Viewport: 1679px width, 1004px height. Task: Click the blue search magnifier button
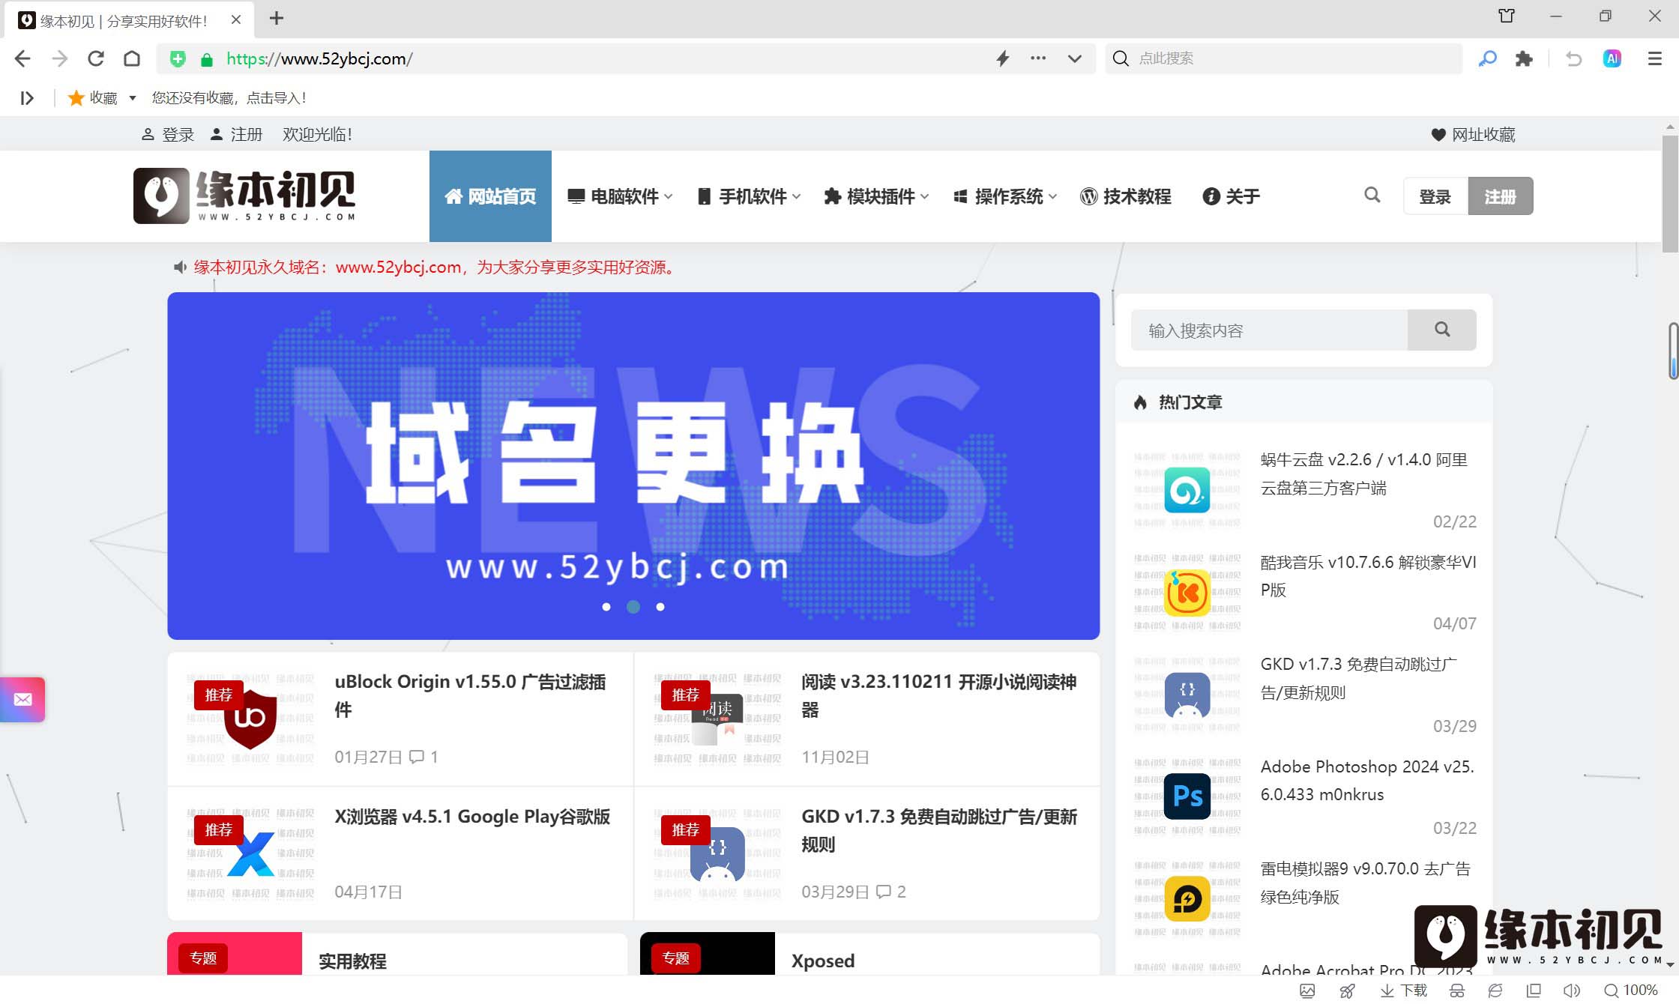pyautogui.click(x=1487, y=58)
